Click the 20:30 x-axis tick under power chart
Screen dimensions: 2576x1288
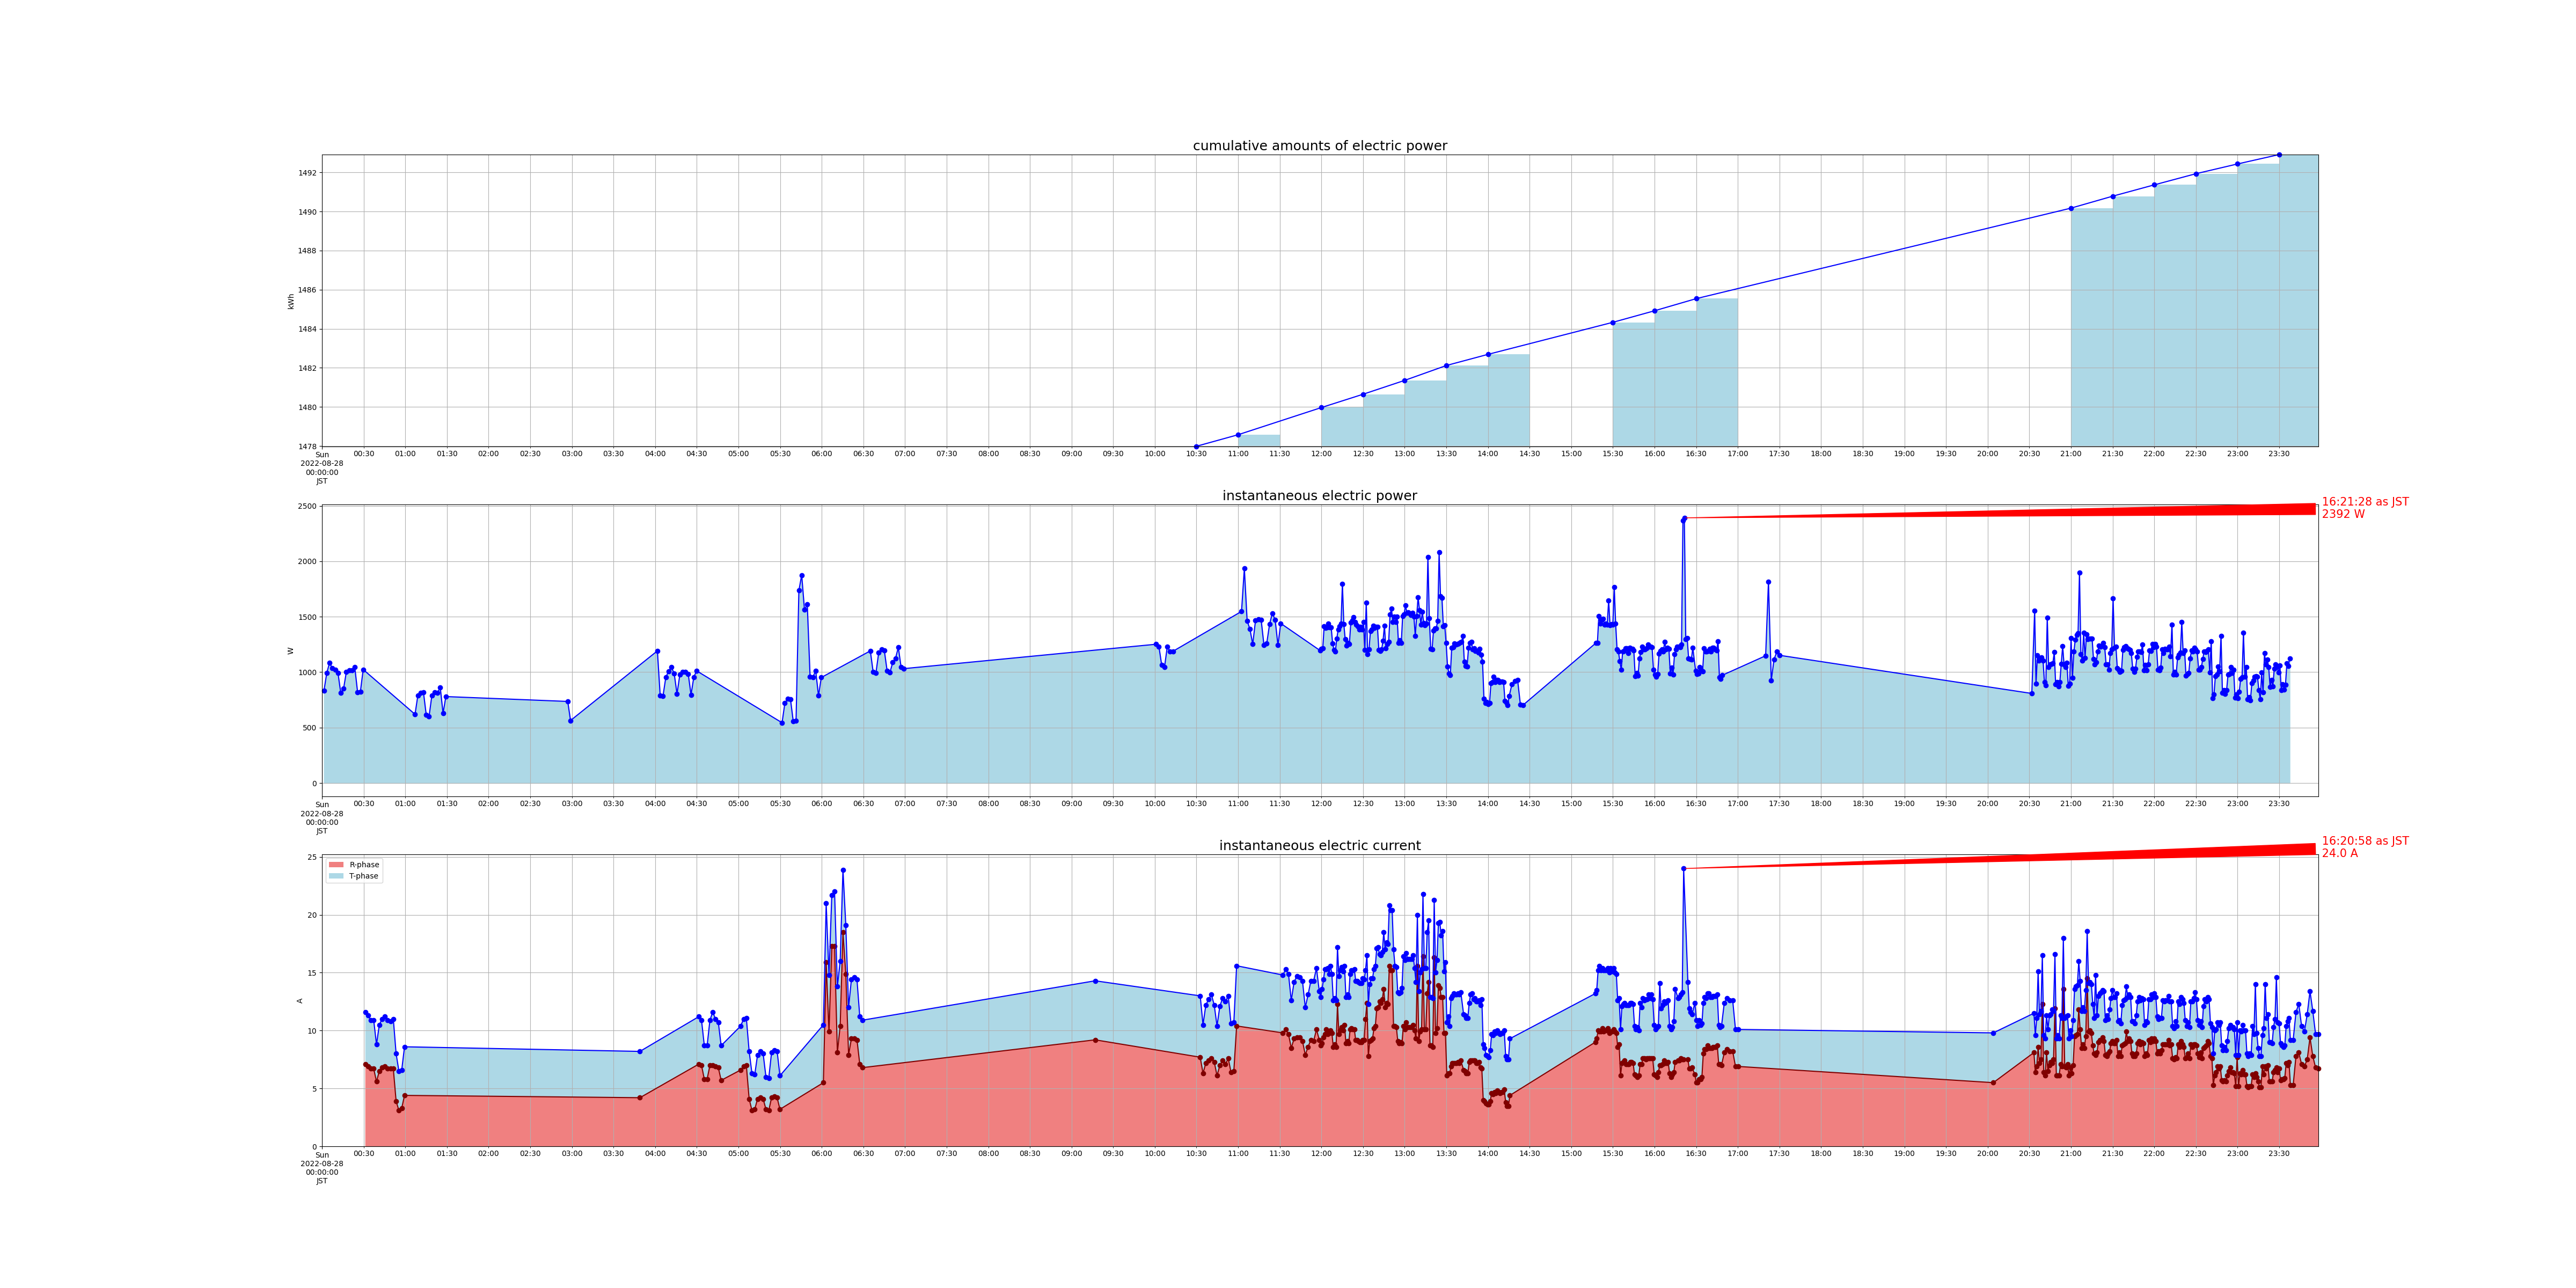click(2029, 804)
